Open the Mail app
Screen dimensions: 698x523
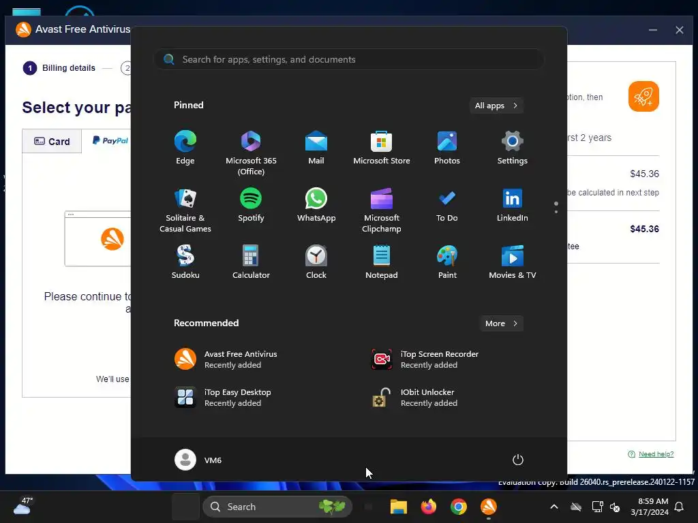coord(316,148)
